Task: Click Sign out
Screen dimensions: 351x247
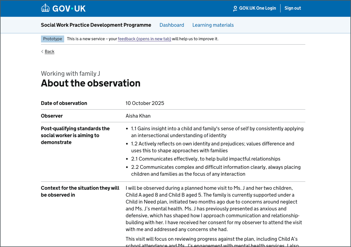Action: (293, 8)
